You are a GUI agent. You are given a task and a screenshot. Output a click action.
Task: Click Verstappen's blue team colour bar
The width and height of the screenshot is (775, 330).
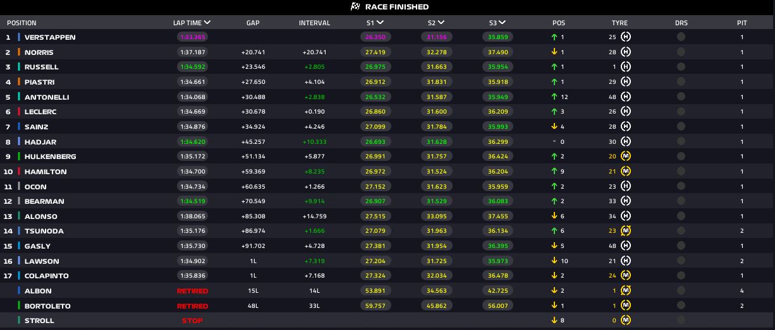coord(19,37)
